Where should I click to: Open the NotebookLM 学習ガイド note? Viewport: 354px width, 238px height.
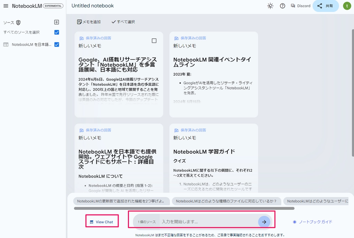pyautogui.click(x=214, y=158)
